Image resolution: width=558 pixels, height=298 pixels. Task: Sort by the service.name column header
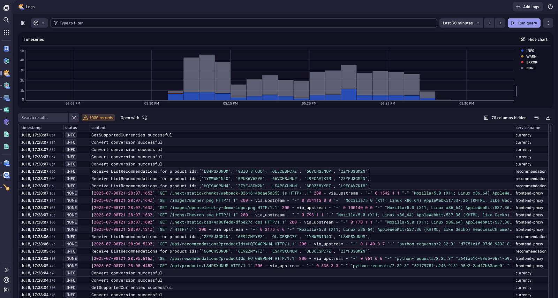[x=528, y=128]
